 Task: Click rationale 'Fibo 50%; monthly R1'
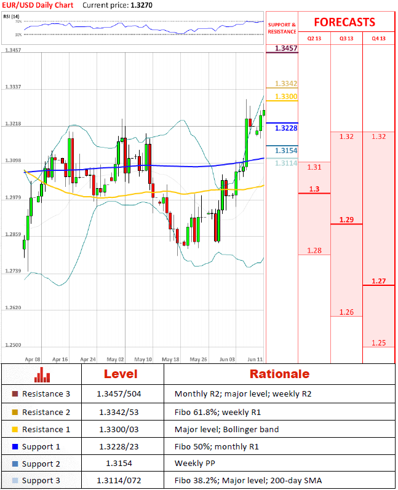(217, 447)
